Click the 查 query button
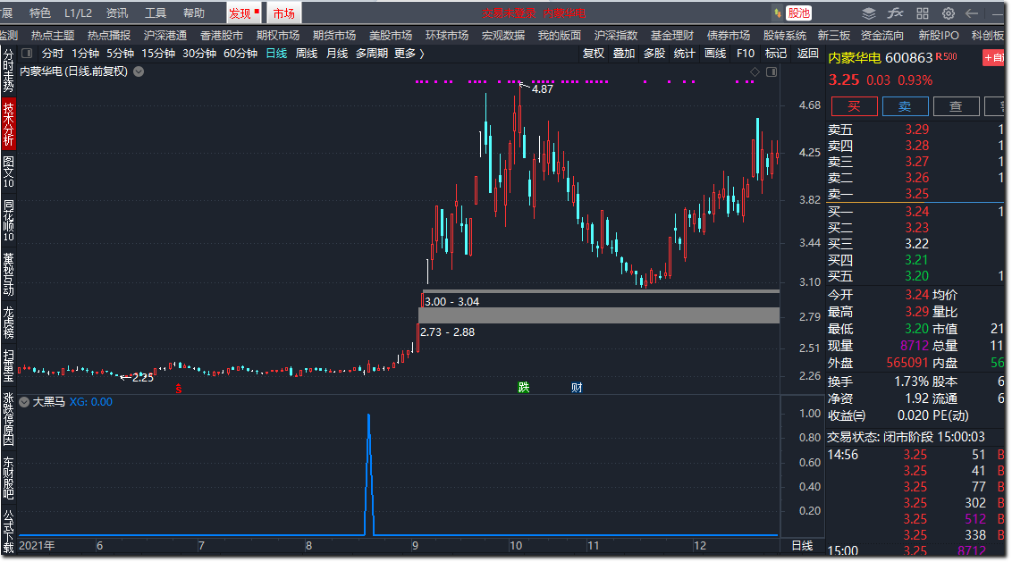 click(x=956, y=106)
